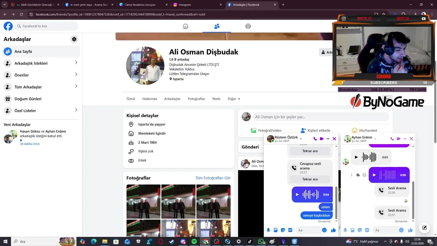The height and width of the screenshot is (246, 437).
Task: Open Spotify from the taskbar
Action: (x=194, y=242)
